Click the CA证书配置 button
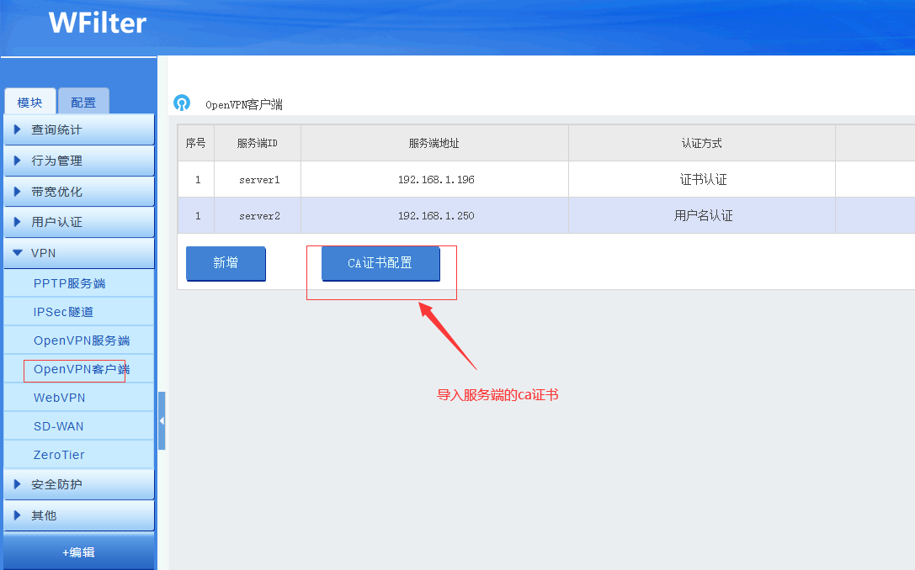Viewport: 915px width, 570px height. pyautogui.click(x=380, y=263)
